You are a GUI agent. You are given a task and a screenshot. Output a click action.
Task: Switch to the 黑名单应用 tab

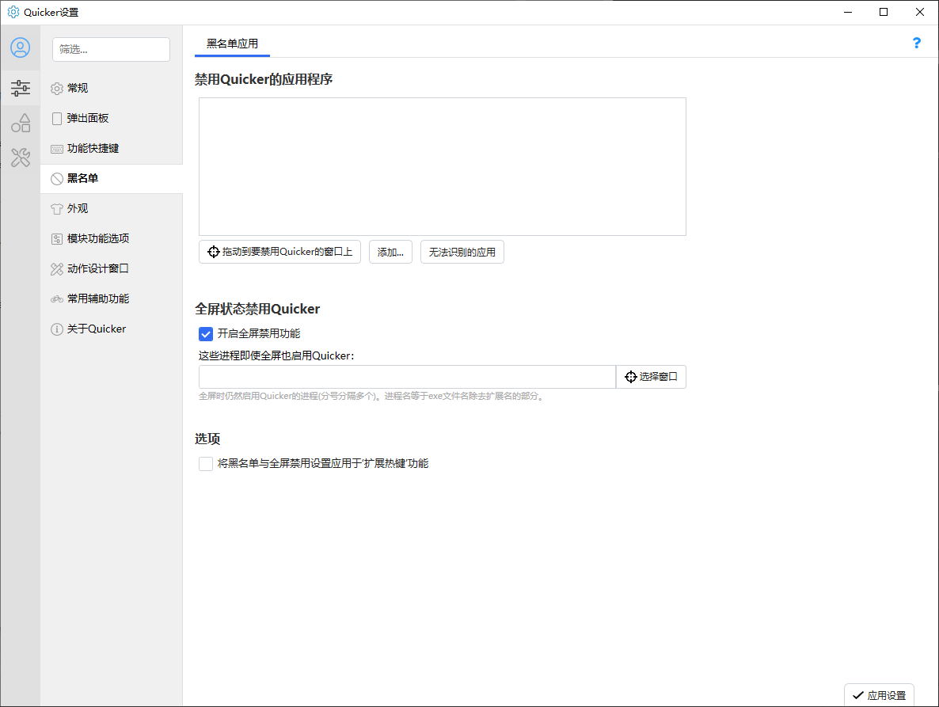pos(232,44)
